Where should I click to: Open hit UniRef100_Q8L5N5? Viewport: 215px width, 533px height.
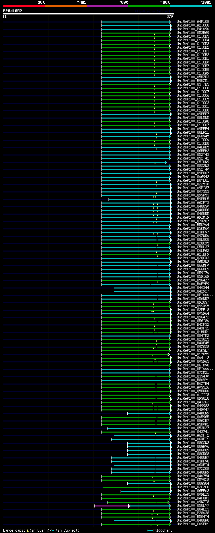tap(193, 118)
